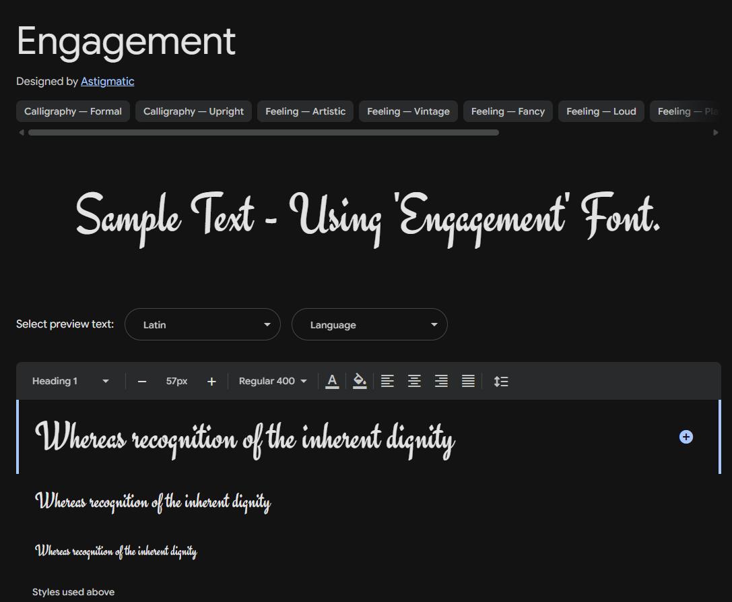Click the horizontal tag scrollbar thumb
The image size is (732, 602).
click(x=264, y=133)
